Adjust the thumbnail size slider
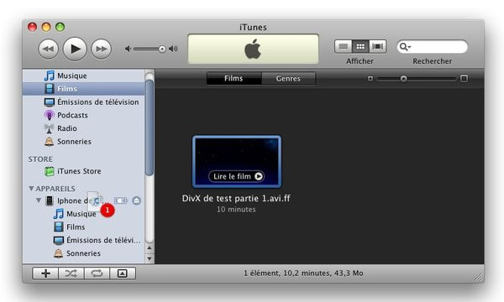The image size is (504, 302). 403,78
